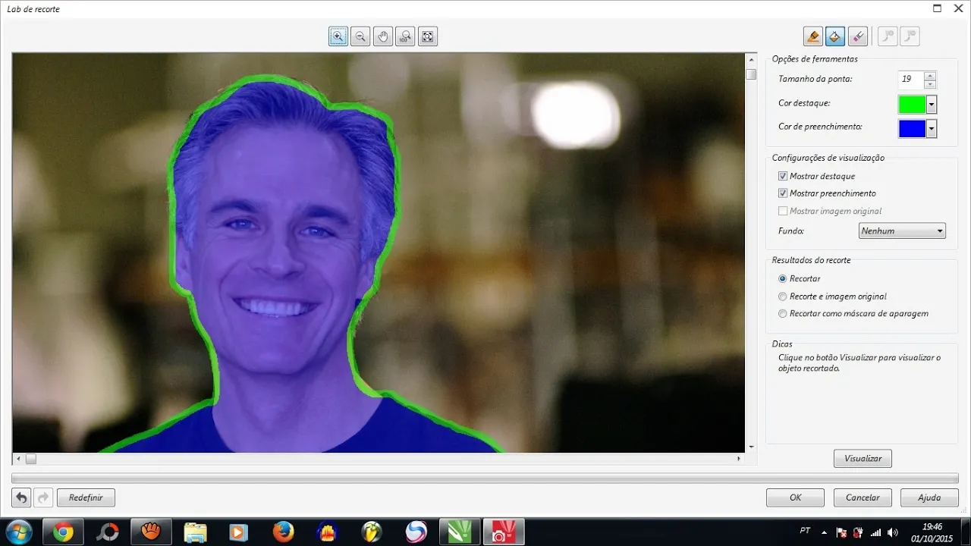The height and width of the screenshot is (546, 971).
Task: Click the horizontal scrollbar left arrow
Action: pos(17,459)
